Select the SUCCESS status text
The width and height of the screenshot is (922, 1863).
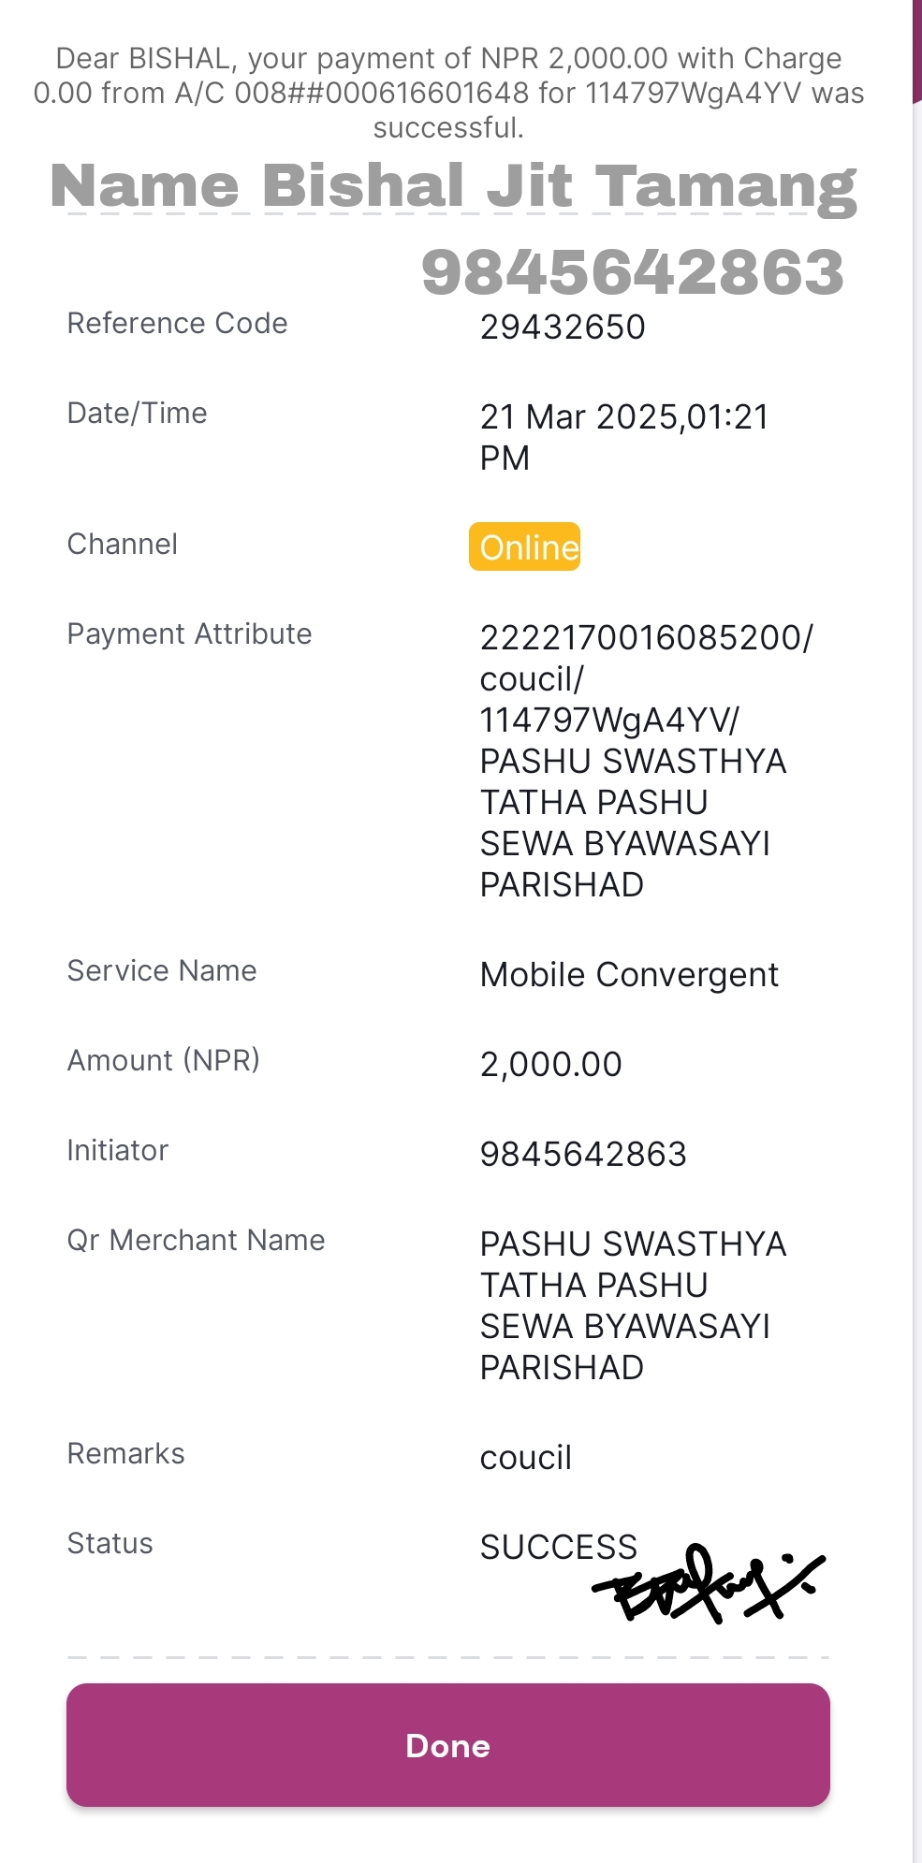[559, 1547]
